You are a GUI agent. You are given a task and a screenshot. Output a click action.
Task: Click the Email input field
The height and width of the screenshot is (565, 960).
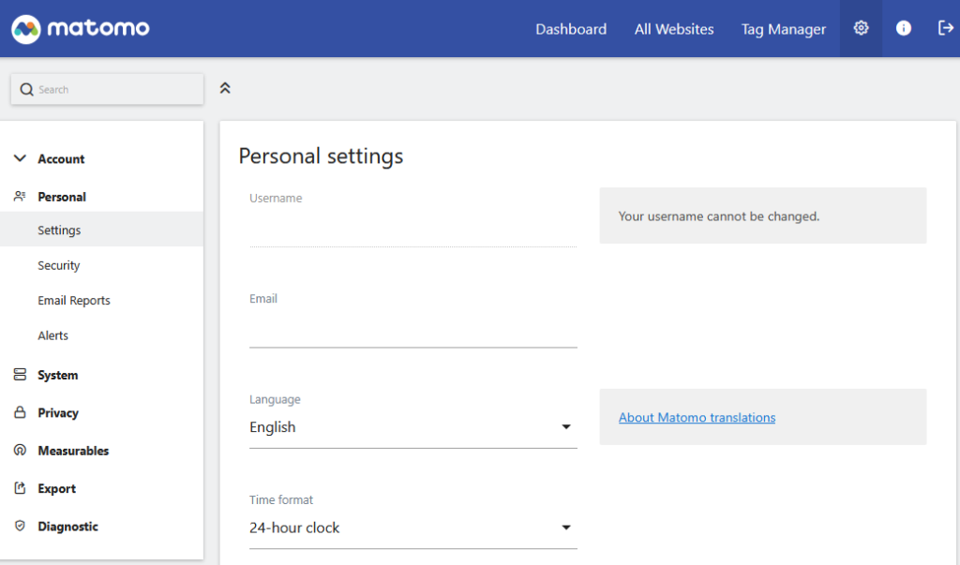[412, 330]
